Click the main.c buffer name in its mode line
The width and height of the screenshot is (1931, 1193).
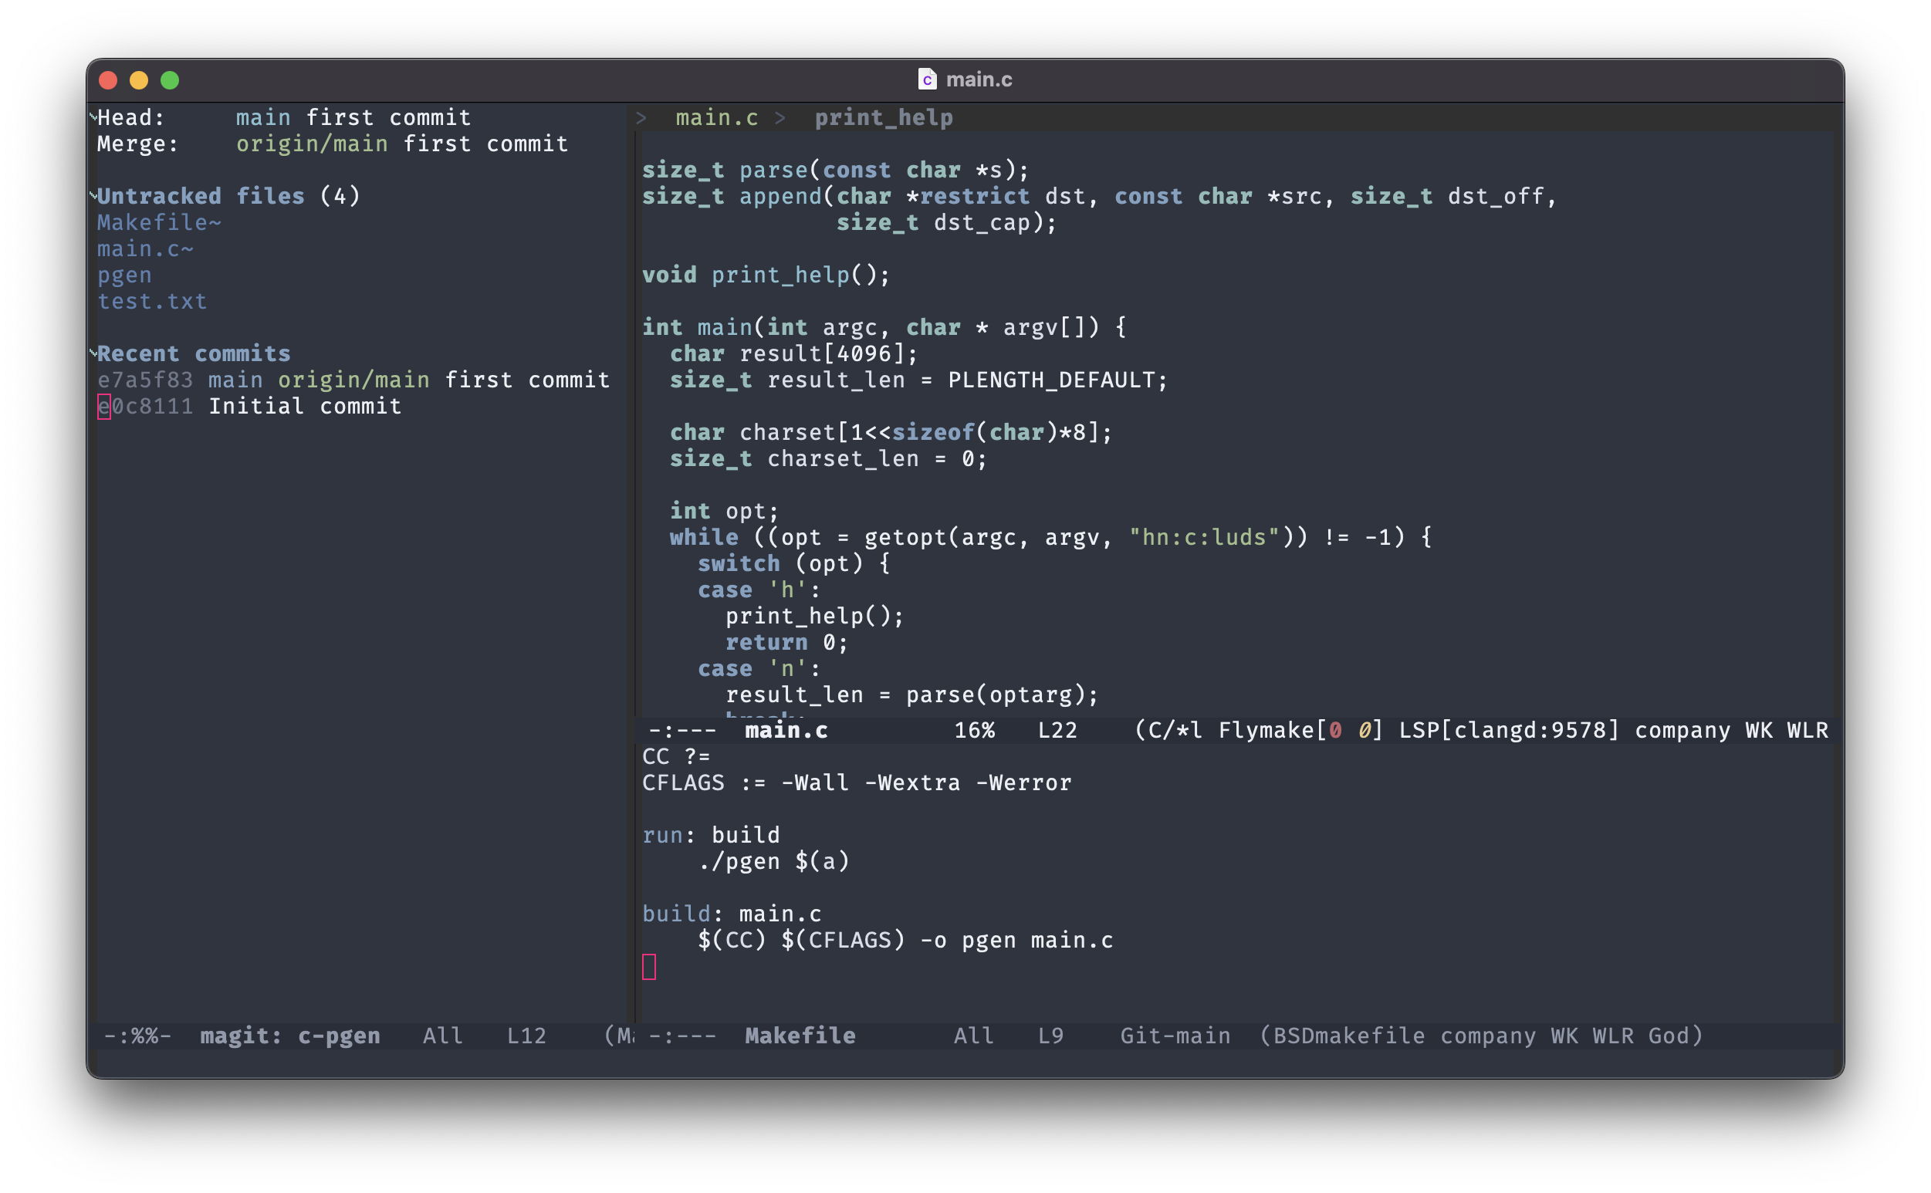click(786, 731)
